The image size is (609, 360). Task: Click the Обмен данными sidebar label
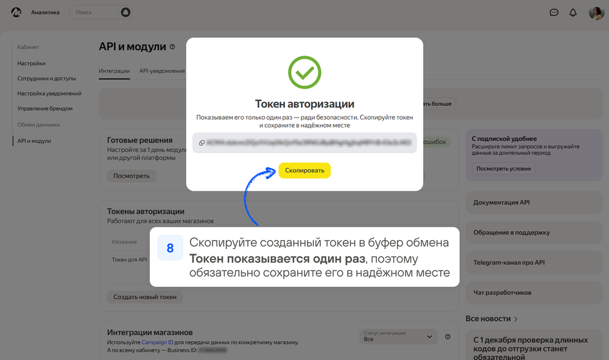[x=38, y=125]
